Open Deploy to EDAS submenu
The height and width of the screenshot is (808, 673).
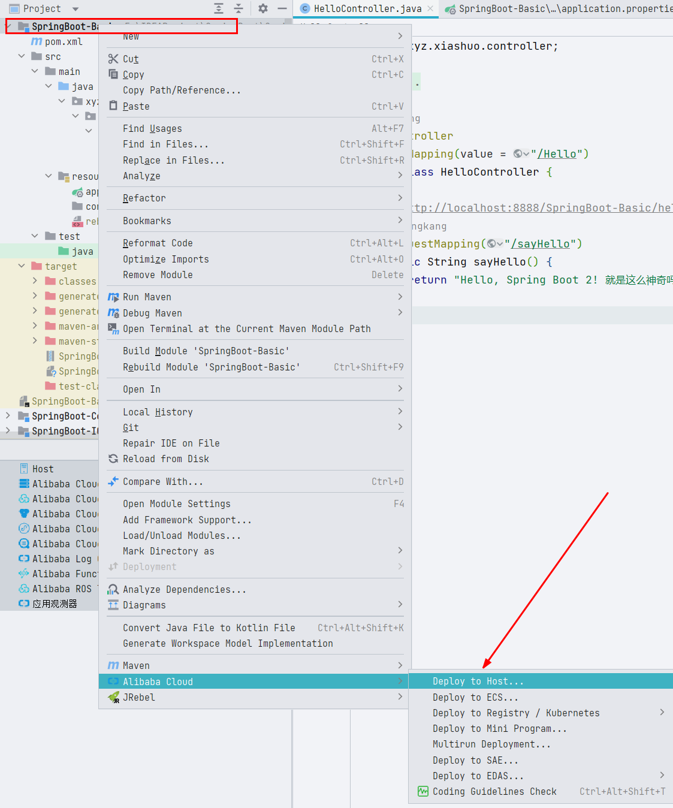coord(541,776)
